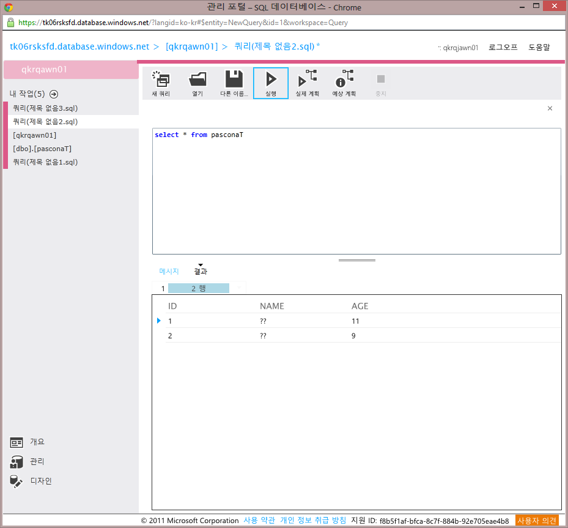Image resolution: width=568 pixels, height=528 pixels.
Task: Click the ID column header
Action: 172,307
